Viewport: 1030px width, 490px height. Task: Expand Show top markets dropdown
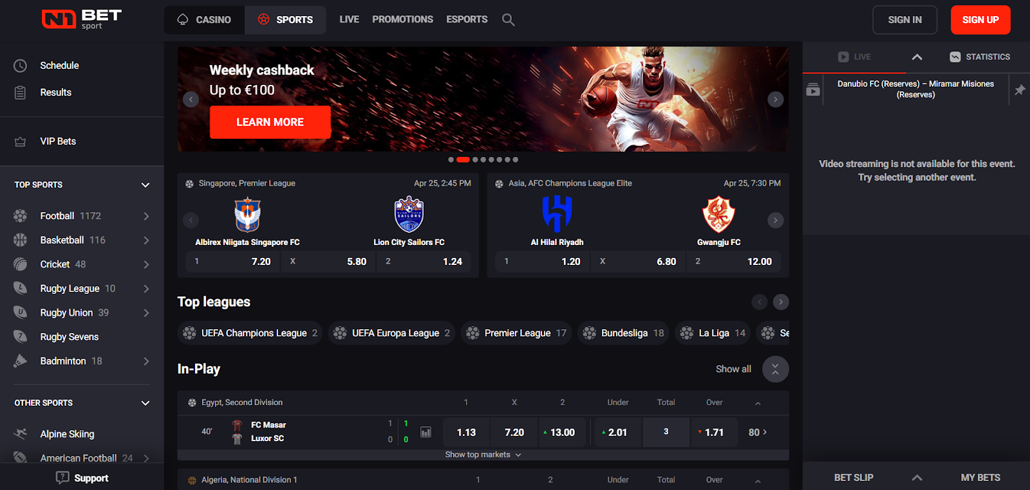(x=483, y=455)
